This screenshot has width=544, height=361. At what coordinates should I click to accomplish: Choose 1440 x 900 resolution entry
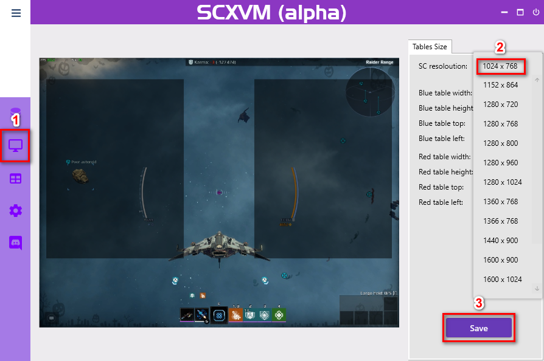(x=500, y=241)
